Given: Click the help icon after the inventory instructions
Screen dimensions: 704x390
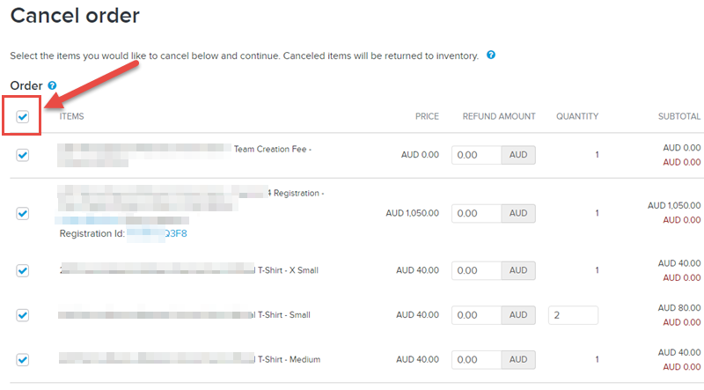Looking at the screenshot, I should (491, 55).
